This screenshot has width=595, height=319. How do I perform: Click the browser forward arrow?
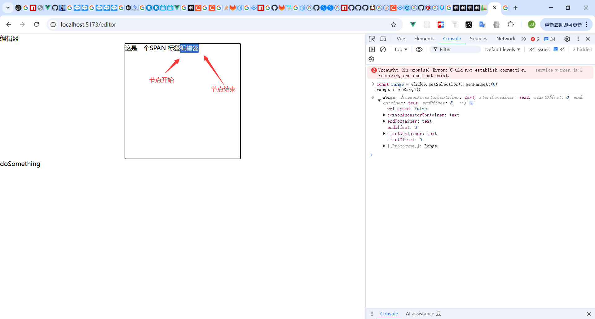(22, 24)
